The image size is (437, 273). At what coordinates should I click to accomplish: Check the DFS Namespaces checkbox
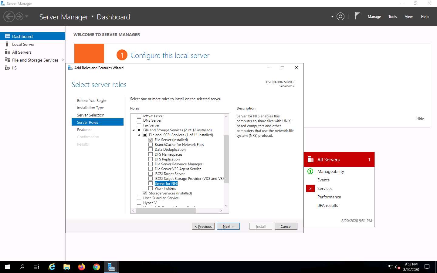(x=151, y=154)
